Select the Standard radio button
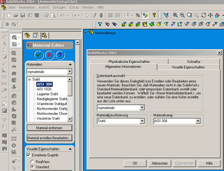Image resolution: width=224 pixels, height=171 pixels. coord(32,167)
